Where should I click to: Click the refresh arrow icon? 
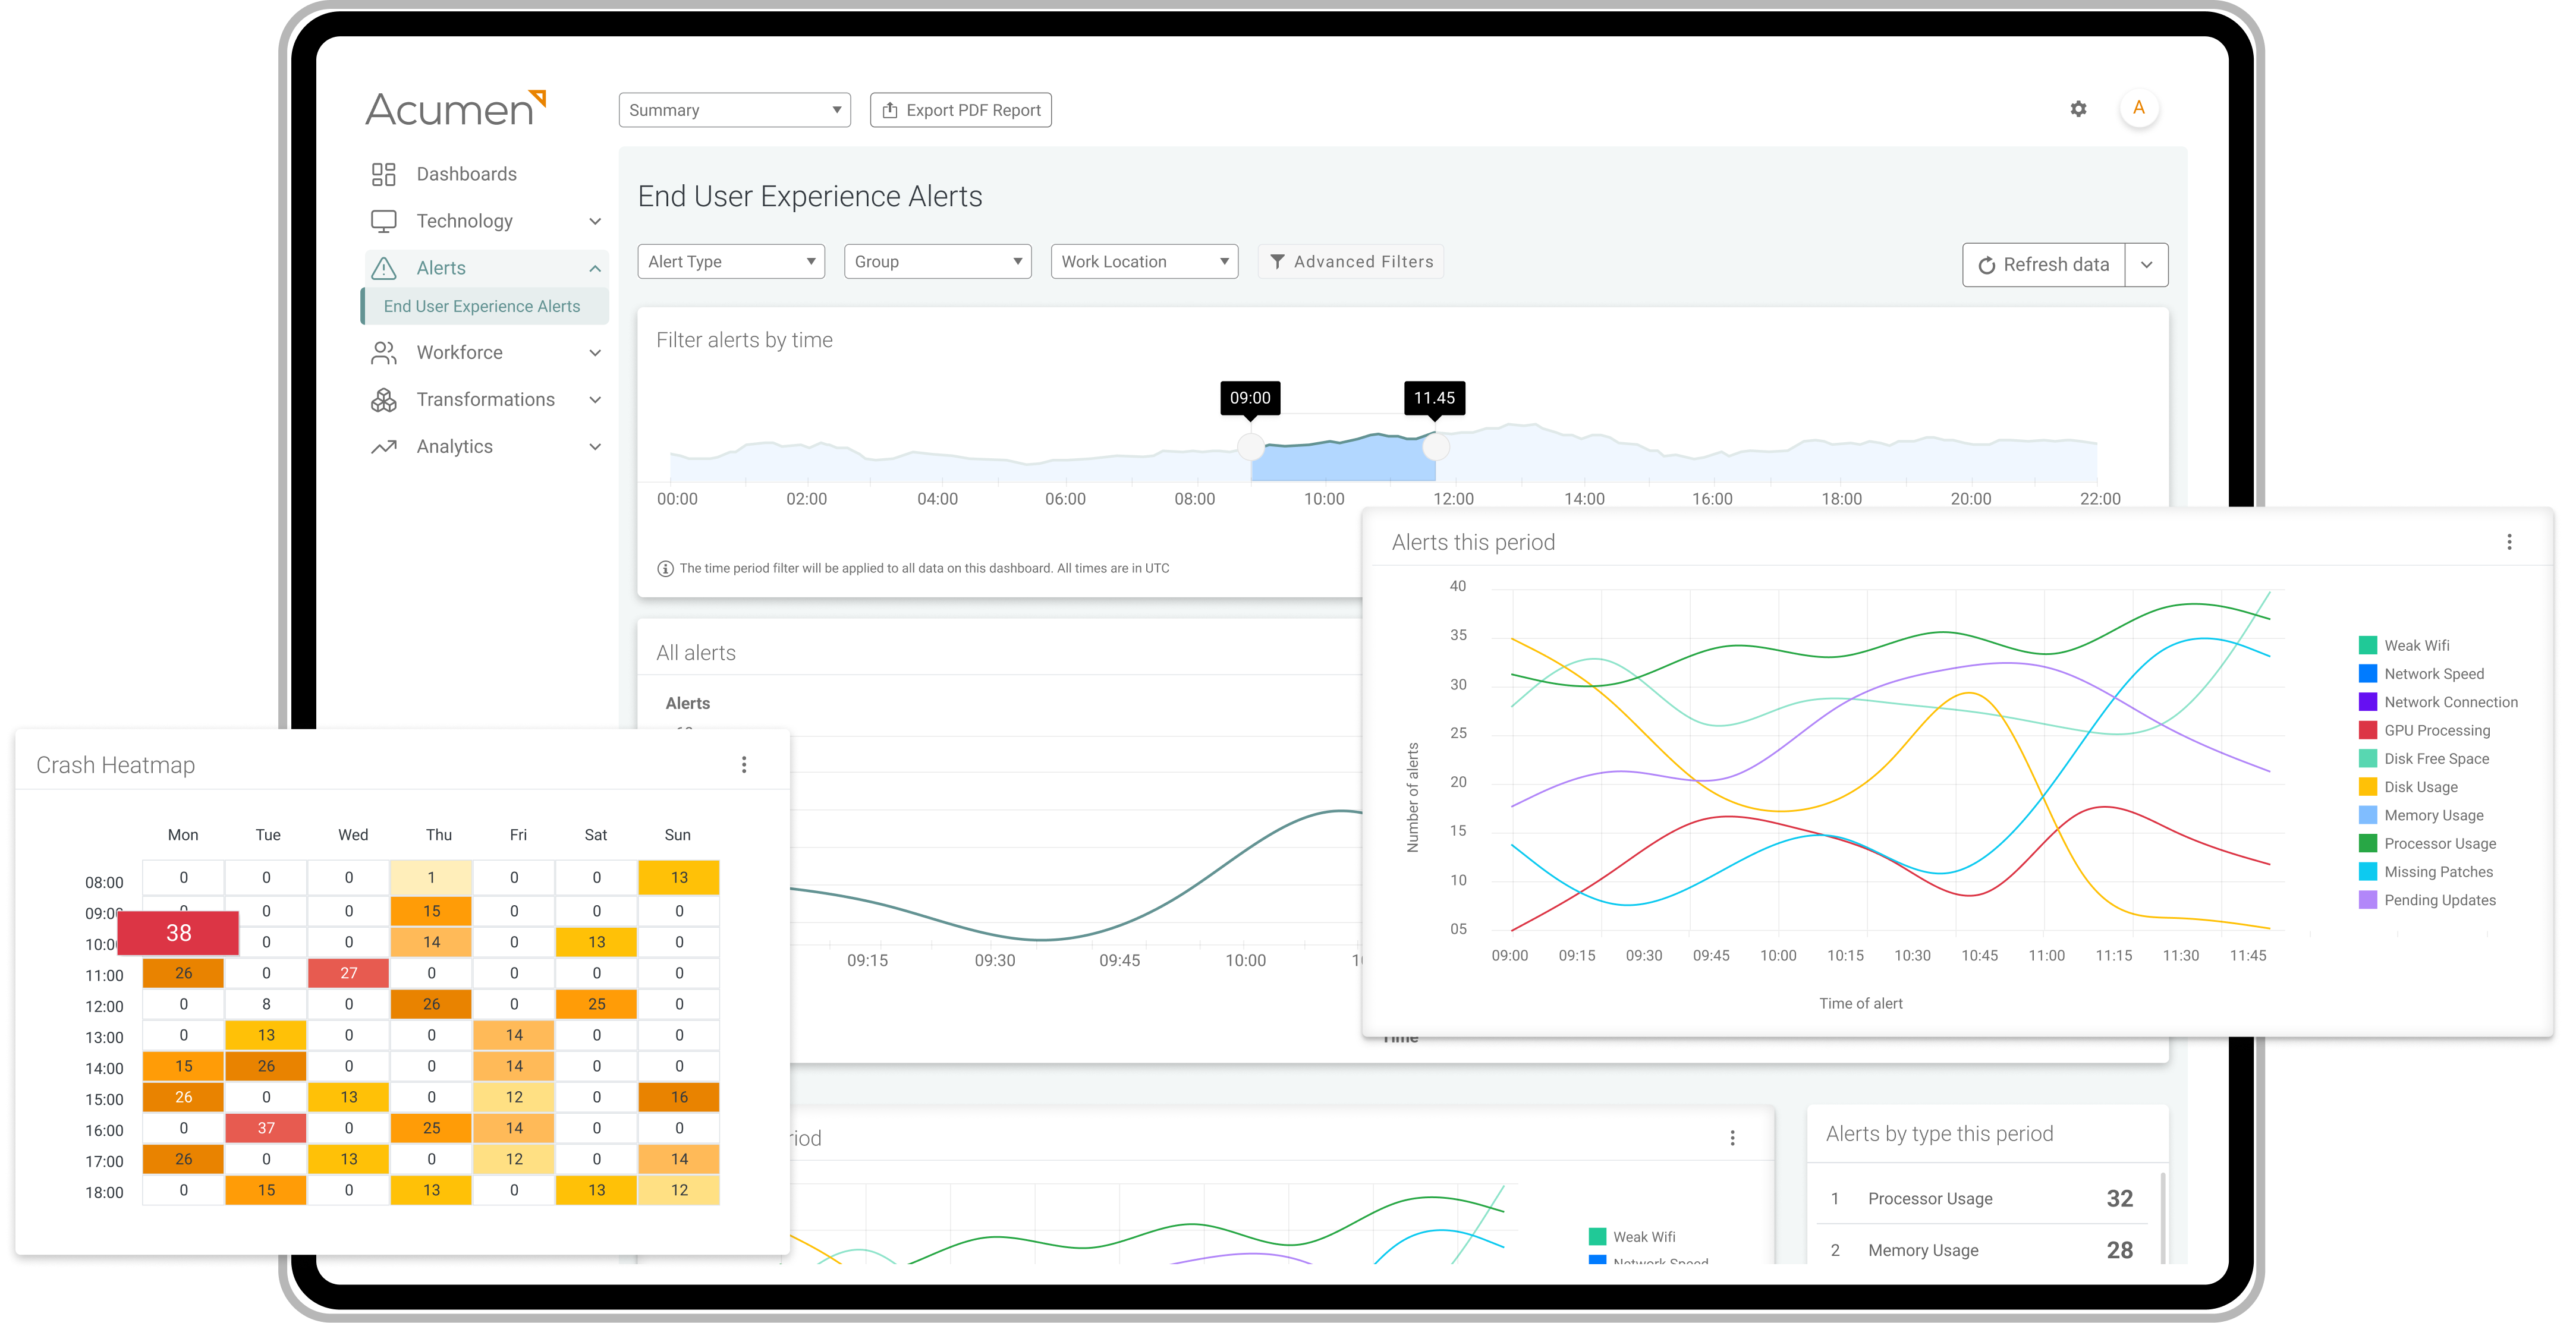pyautogui.click(x=1987, y=265)
